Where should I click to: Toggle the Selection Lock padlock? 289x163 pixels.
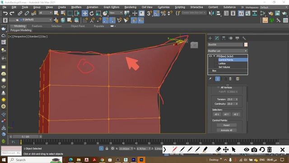coord(107,149)
